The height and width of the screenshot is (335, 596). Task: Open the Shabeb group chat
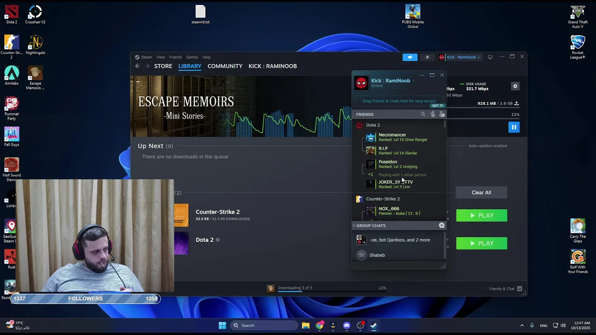pos(399,255)
